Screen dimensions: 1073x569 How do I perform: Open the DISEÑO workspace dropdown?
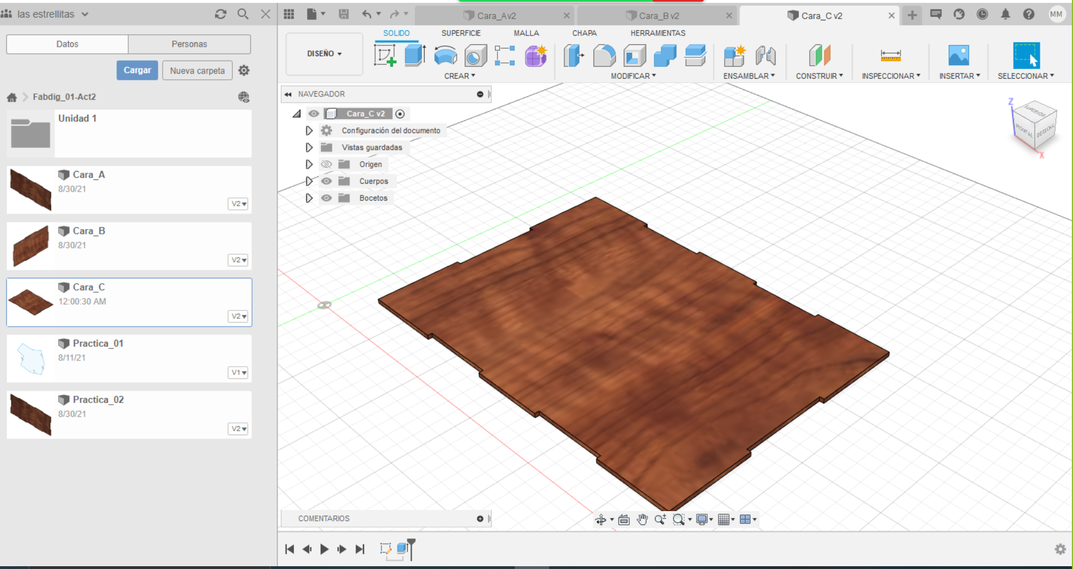point(324,54)
